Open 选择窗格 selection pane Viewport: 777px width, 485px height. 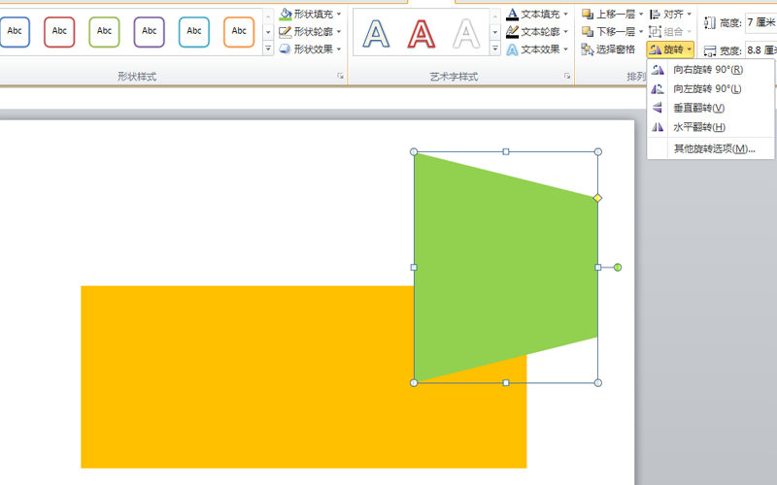(608, 49)
